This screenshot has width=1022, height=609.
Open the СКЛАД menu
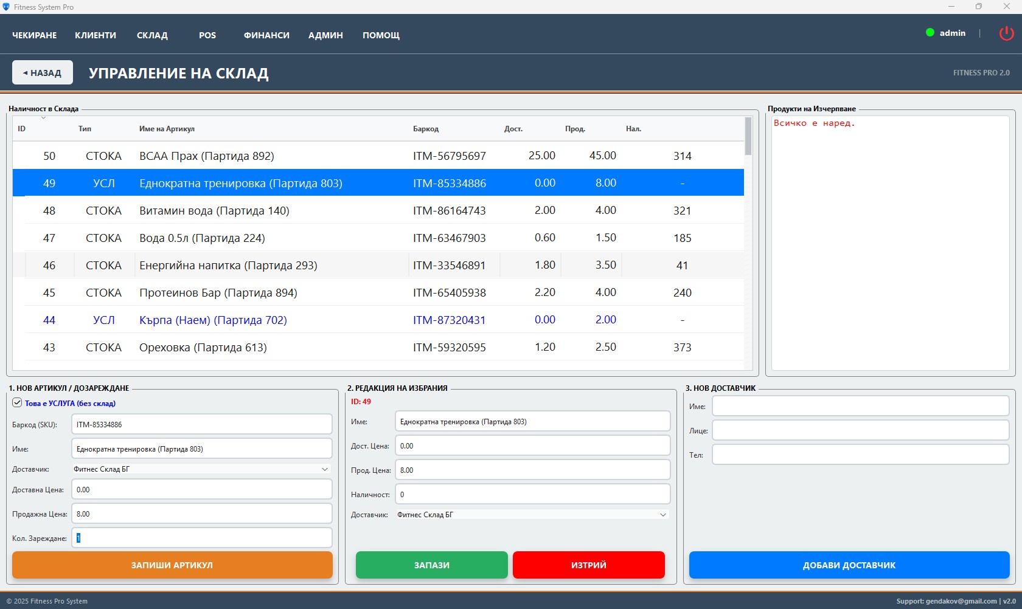click(152, 35)
